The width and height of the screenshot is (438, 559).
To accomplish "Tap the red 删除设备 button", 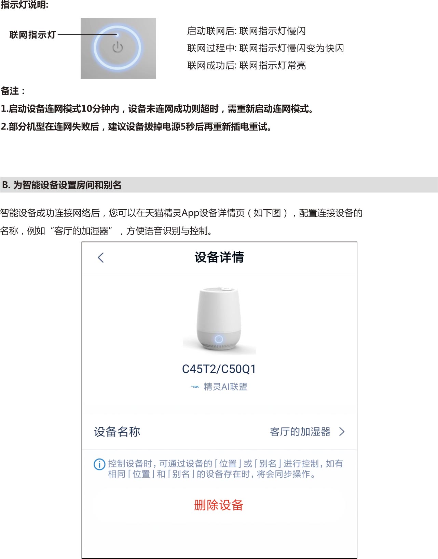I will [x=219, y=505].
